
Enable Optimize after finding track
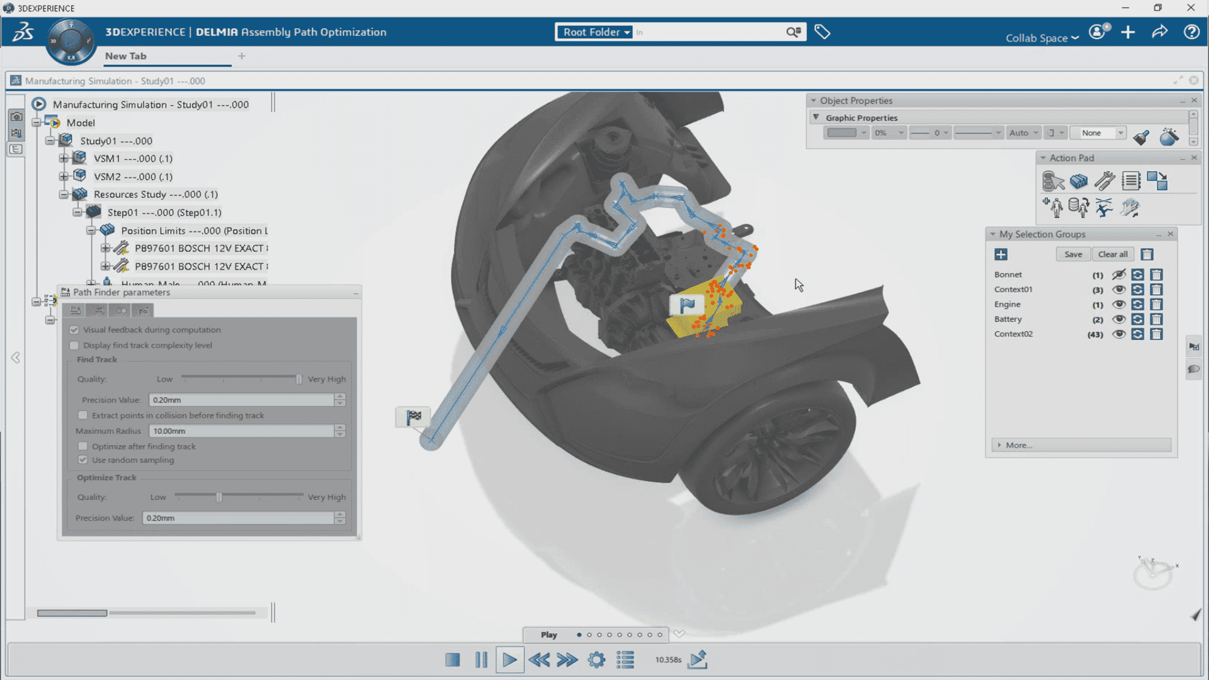(x=83, y=446)
